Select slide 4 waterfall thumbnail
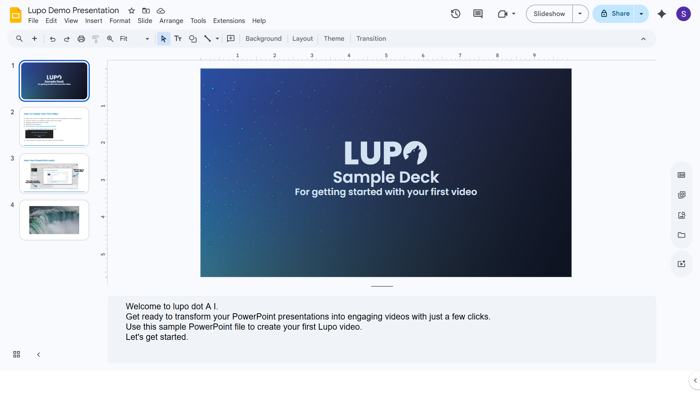The image size is (700, 393). click(54, 220)
